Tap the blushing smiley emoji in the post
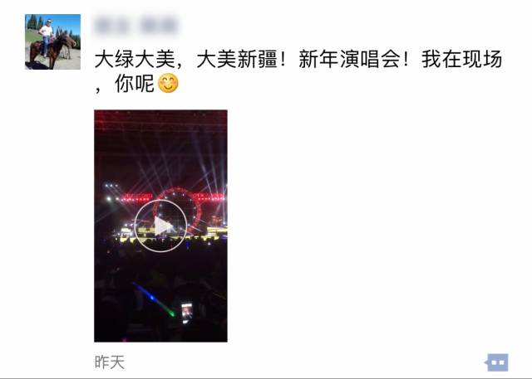This screenshot has width=532, height=379. tap(168, 83)
